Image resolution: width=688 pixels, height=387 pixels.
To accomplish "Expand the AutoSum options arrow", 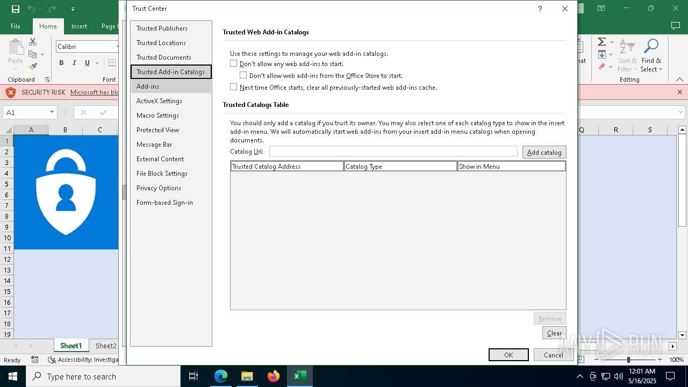I will pyautogui.click(x=612, y=42).
